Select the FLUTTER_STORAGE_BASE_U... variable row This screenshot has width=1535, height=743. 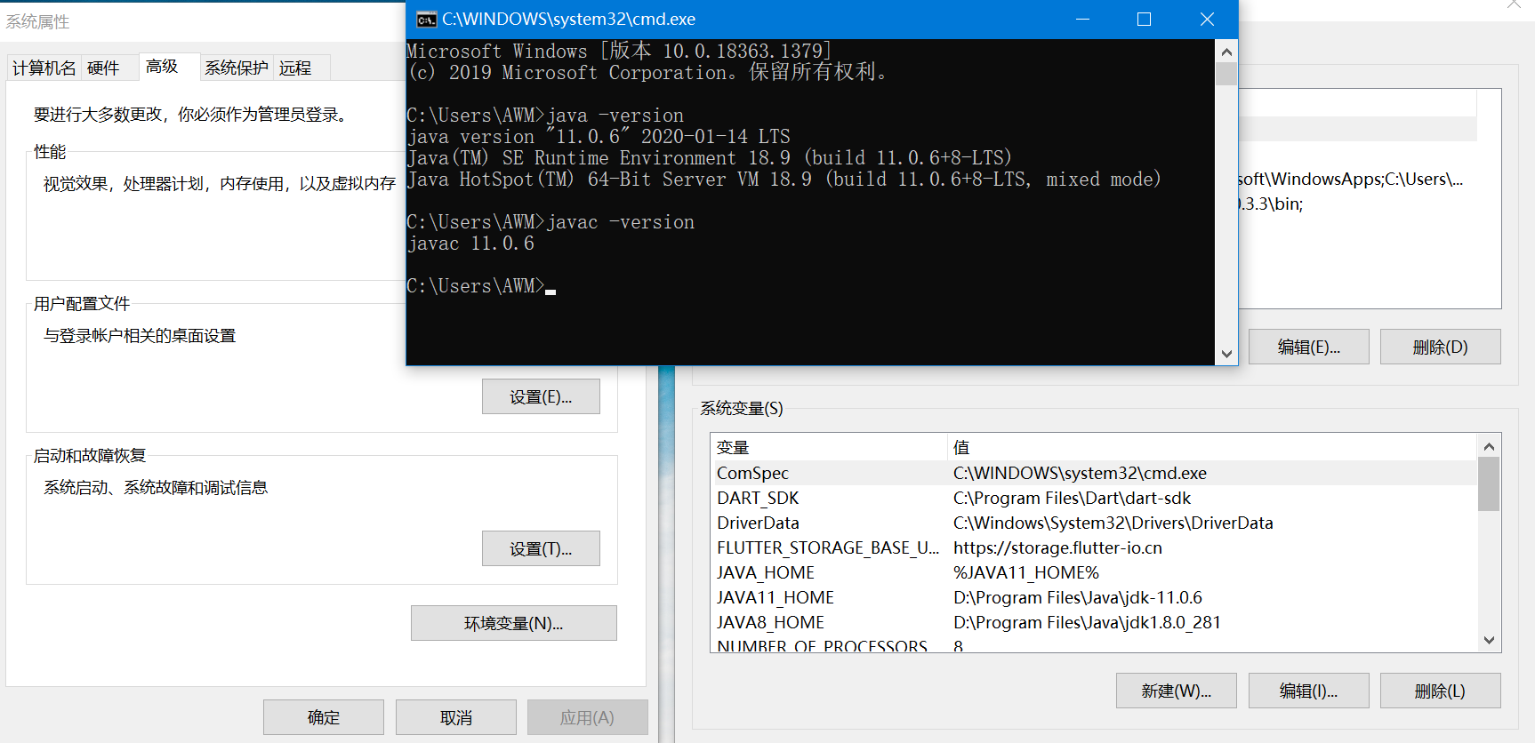pos(1094,547)
